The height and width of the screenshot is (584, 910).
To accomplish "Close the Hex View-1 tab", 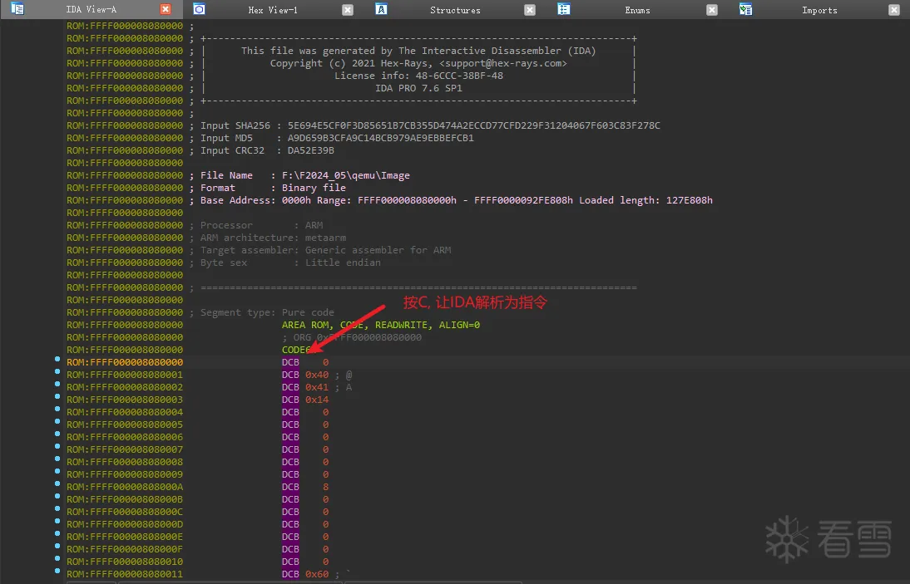I will [x=348, y=10].
